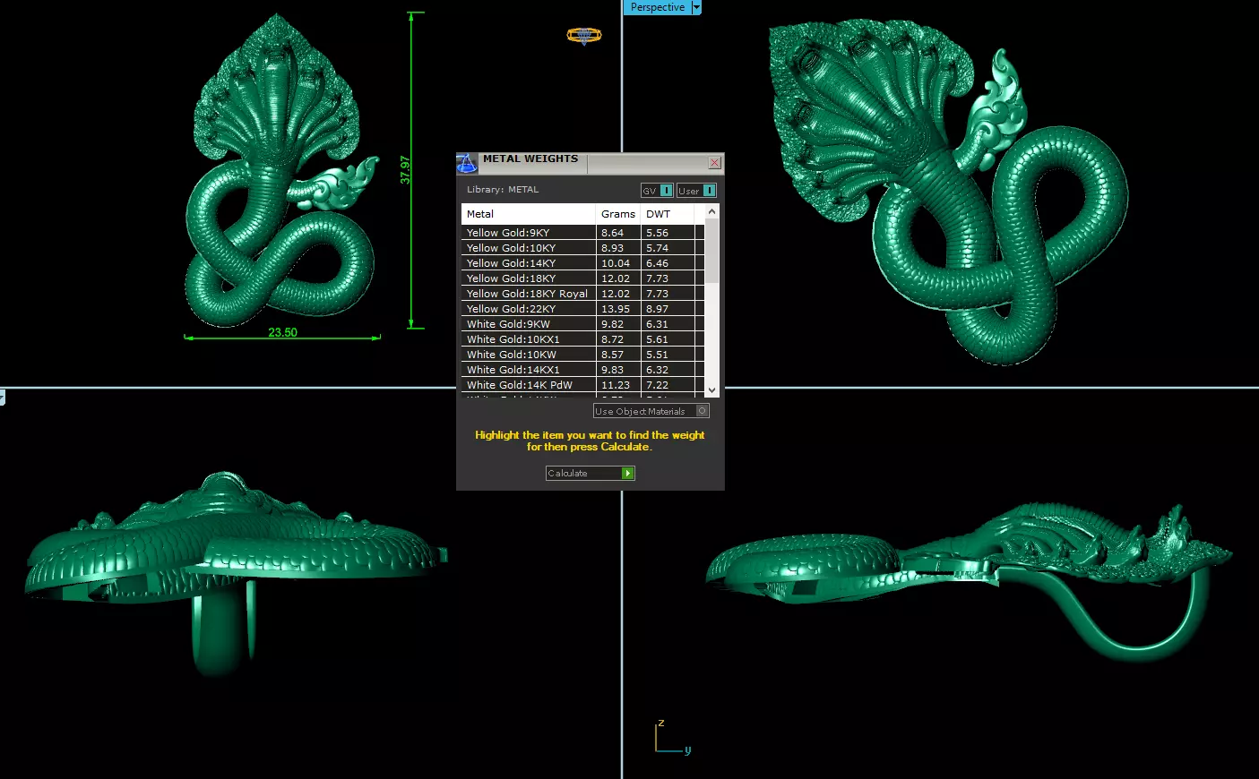1259x779 pixels.
Task: Click the 23.50 width dimension label
Action: point(282,332)
